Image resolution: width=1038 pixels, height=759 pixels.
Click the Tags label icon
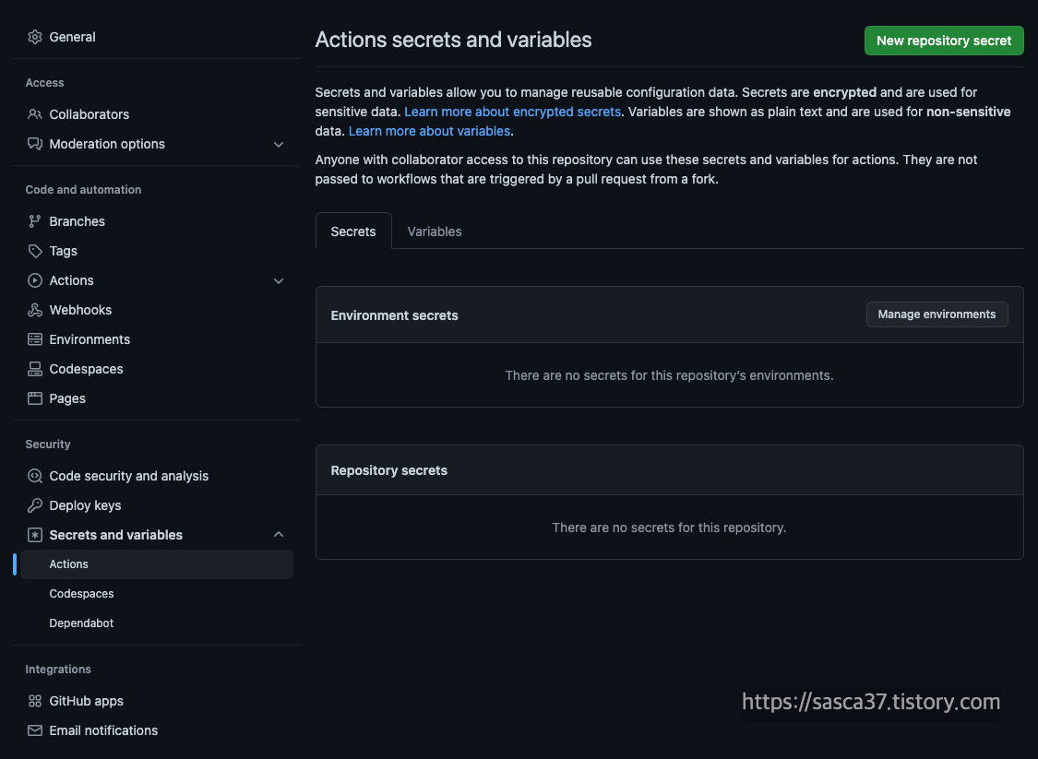tap(35, 251)
